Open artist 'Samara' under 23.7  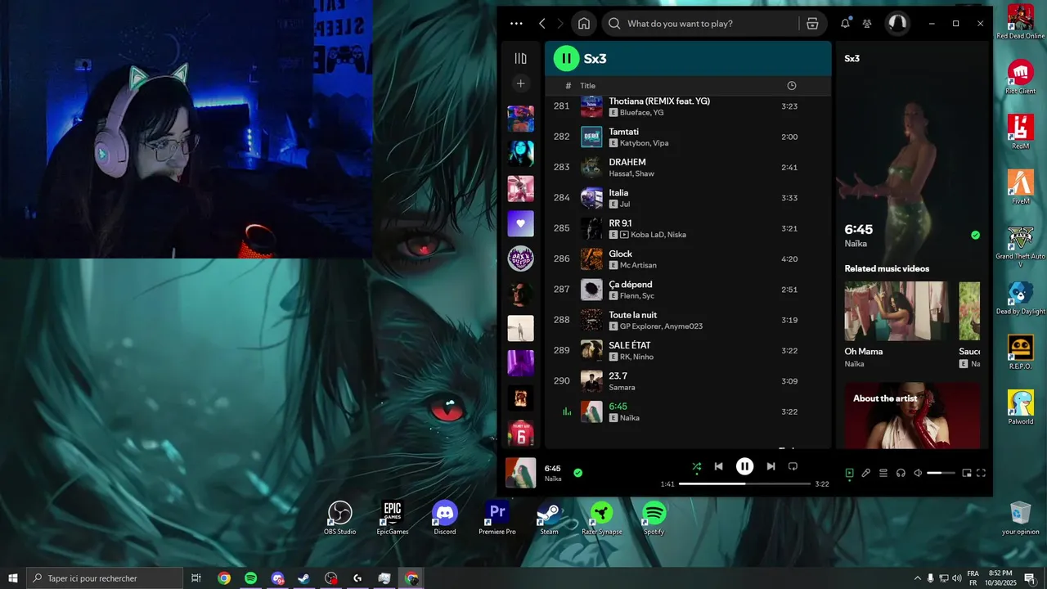pos(622,388)
